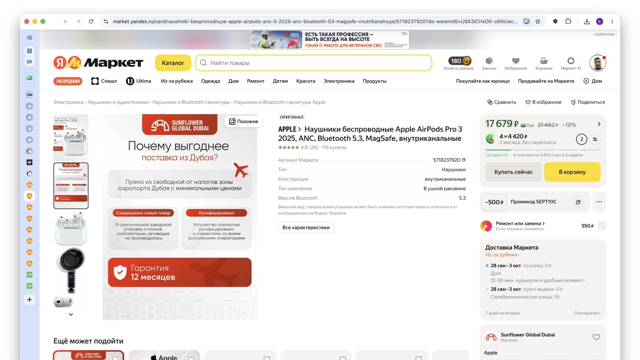The width and height of the screenshot is (640, 360).
Task: Open Спешл in the navigation bar
Action: [x=104, y=81]
